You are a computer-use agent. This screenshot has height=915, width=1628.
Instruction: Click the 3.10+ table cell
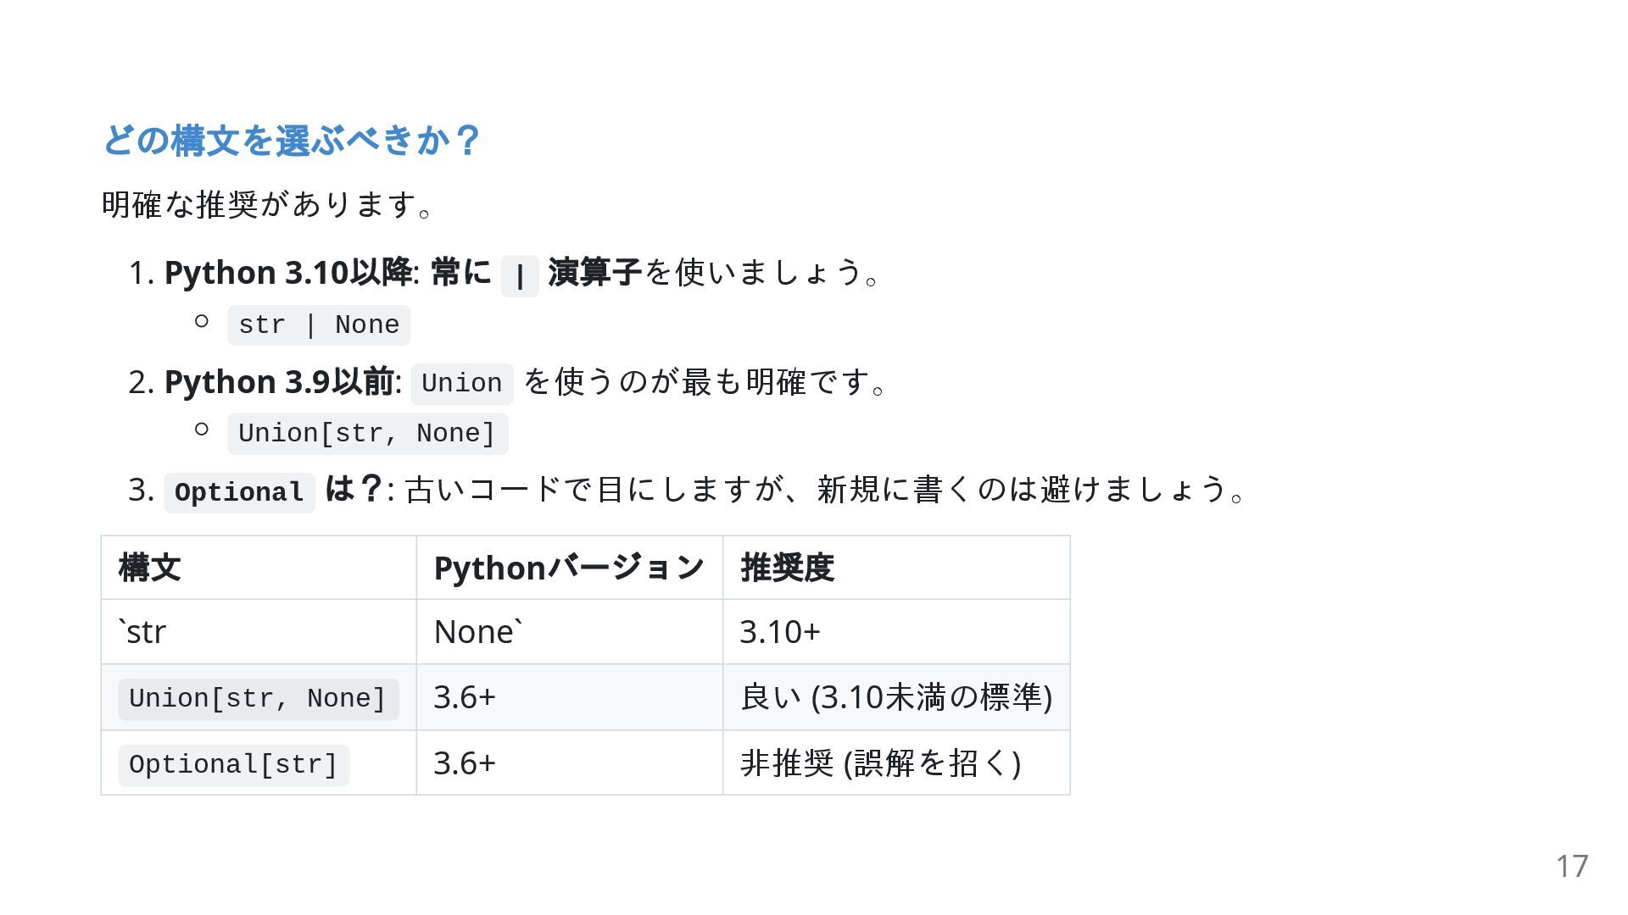(x=897, y=632)
